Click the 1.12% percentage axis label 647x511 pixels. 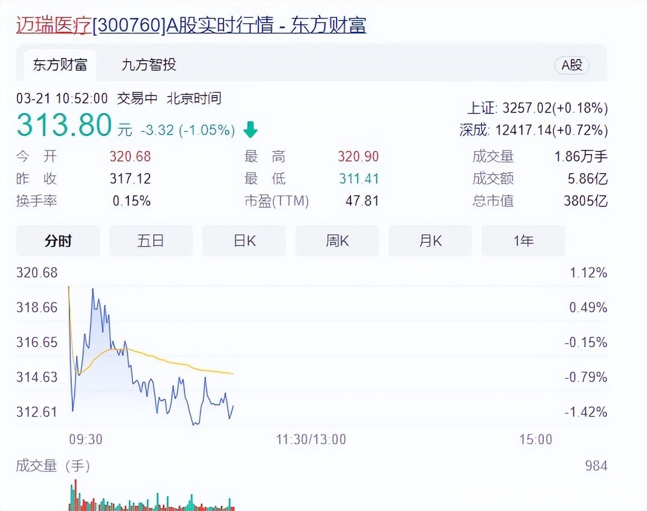588,272
